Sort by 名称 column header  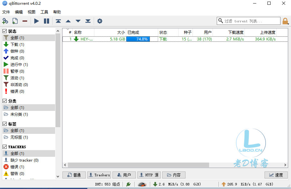coord(83,32)
